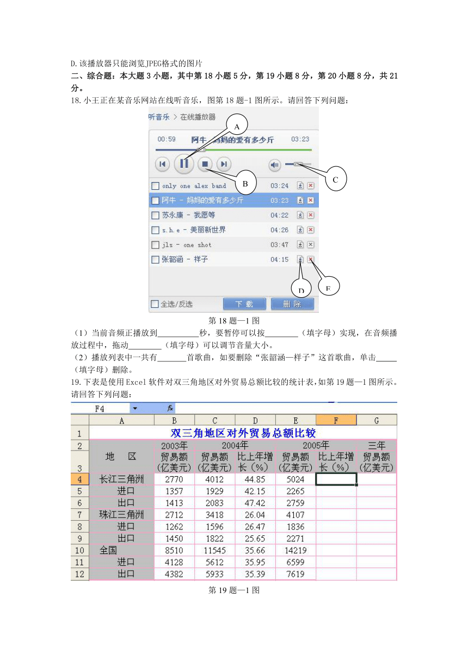468x661 pixels.
Task: Click the 下载 button
Action: tap(245, 304)
